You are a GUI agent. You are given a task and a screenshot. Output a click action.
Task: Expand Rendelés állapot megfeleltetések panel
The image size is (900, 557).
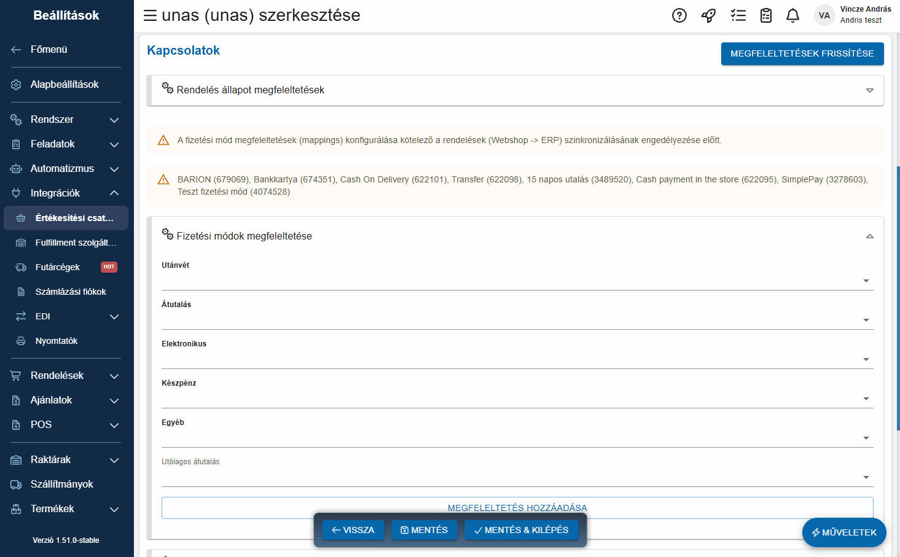(x=869, y=90)
